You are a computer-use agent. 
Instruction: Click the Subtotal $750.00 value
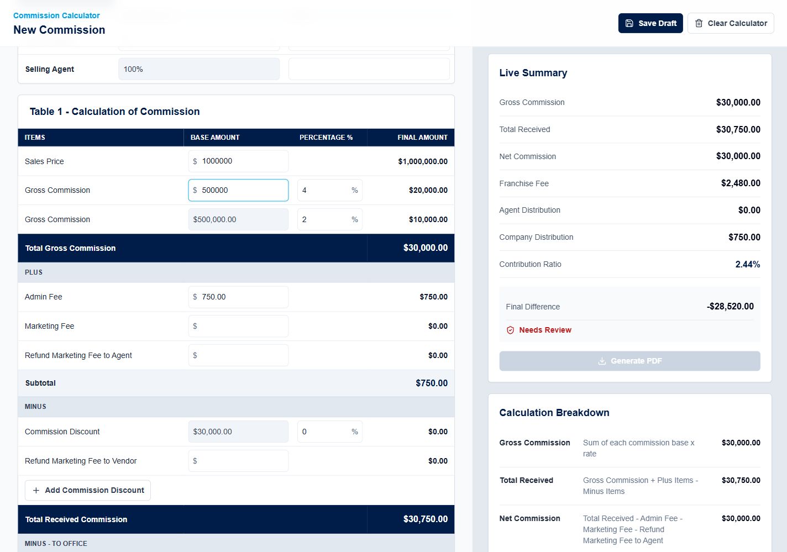(432, 383)
